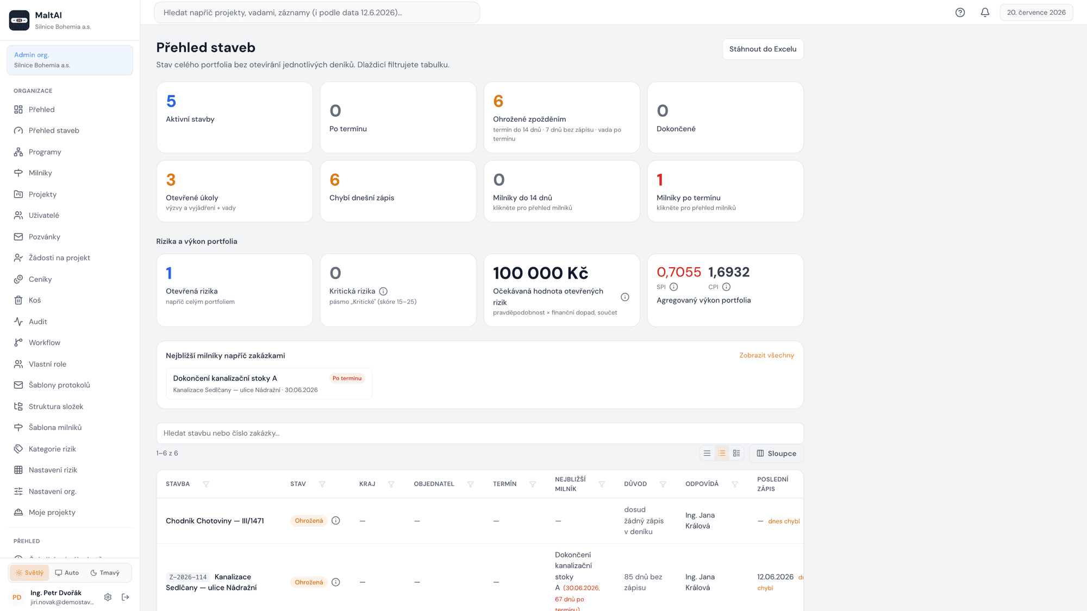1087x611 pixels.
Task: Show info for Chodník Chotoviny Ohrožená status
Action: [x=336, y=520]
